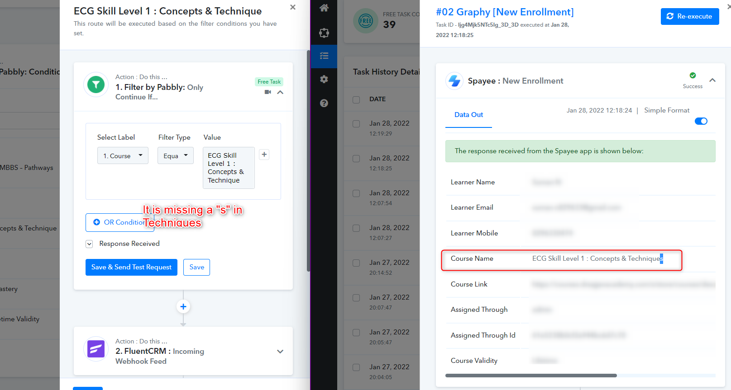Image resolution: width=731 pixels, height=390 pixels.
Task: Click Save & Send Test Request
Action: pos(131,267)
